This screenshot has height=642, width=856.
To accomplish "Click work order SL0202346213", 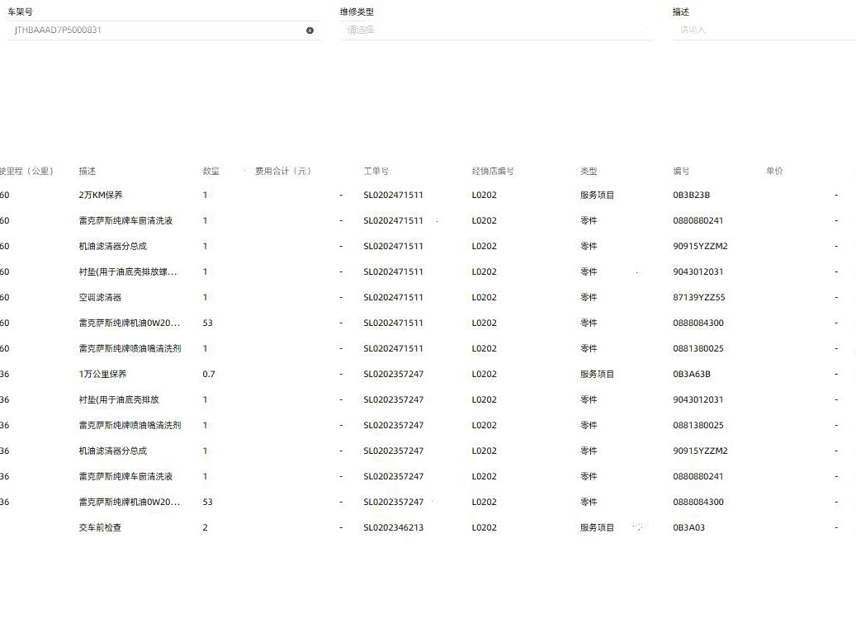I will [393, 527].
